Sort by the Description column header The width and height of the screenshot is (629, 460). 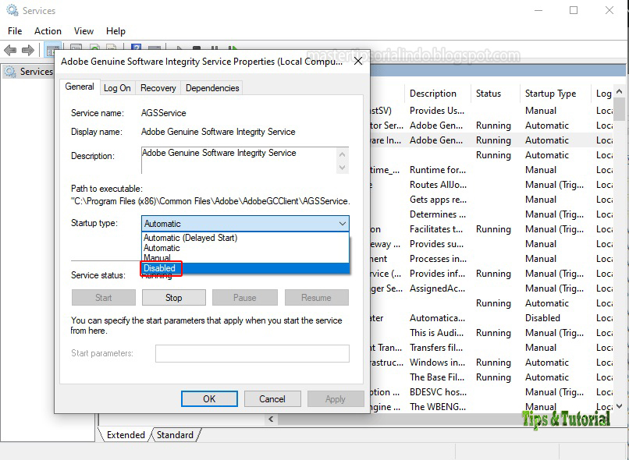pos(437,94)
